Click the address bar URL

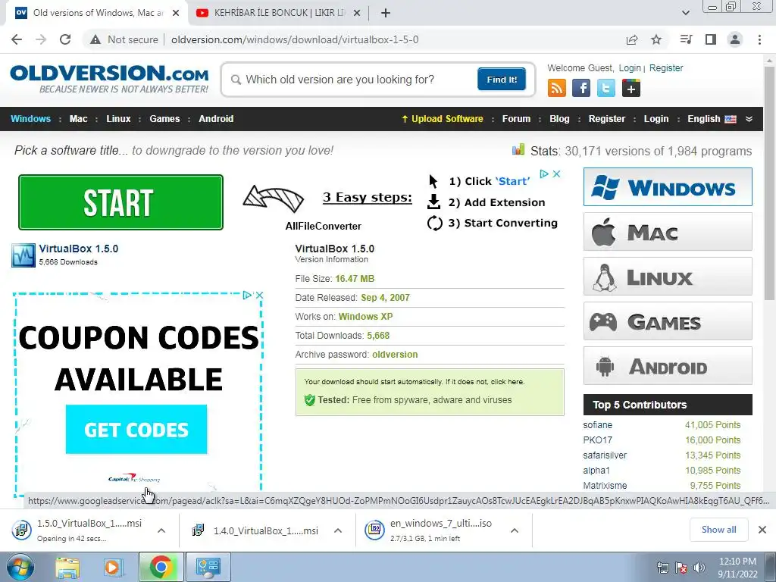[x=295, y=39]
